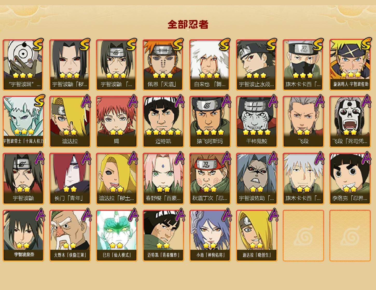The width and height of the screenshot is (376, 290).
Task: Select the 佩恩「天道」 ninja card
Action: 163,65
